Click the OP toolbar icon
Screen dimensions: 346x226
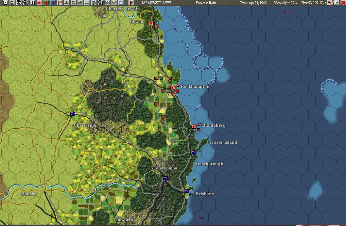(107, 3)
